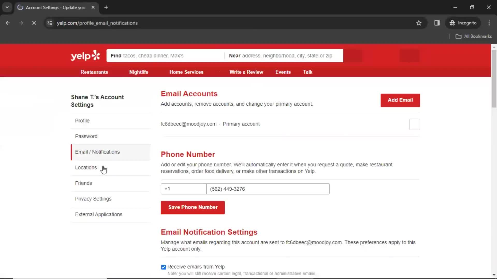Open the All Bookmarks folder

point(473,36)
